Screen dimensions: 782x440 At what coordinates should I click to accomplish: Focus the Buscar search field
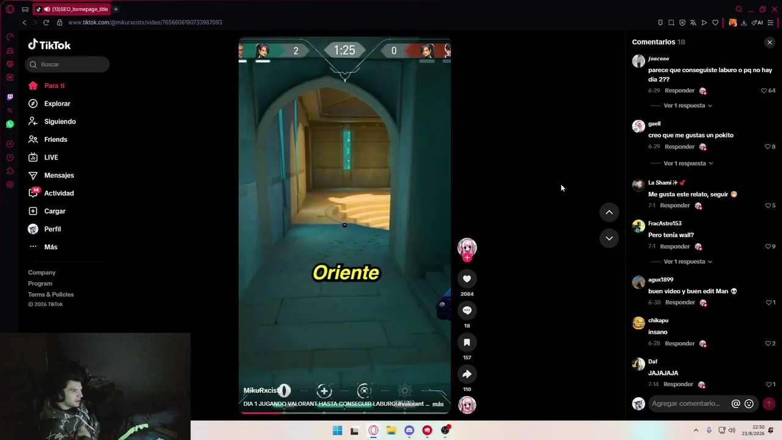pos(67,64)
